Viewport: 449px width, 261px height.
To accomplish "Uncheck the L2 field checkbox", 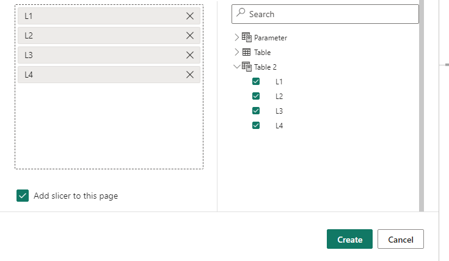I will (x=256, y=96).
